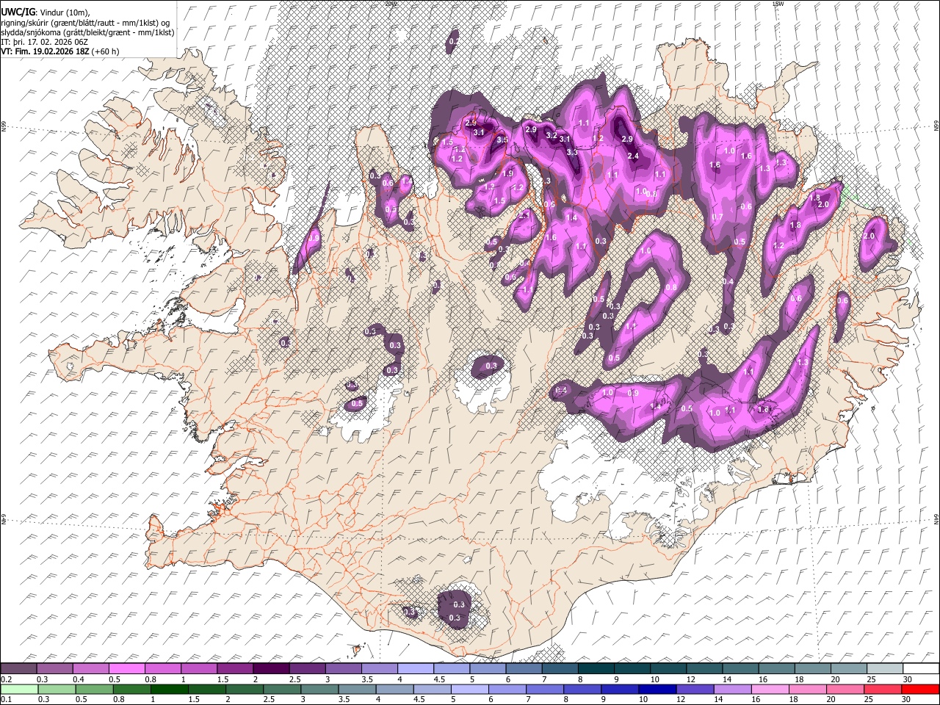Click the '0.2' legend scale label
This screenshot has width=940, height=705.
pos(5,679)
